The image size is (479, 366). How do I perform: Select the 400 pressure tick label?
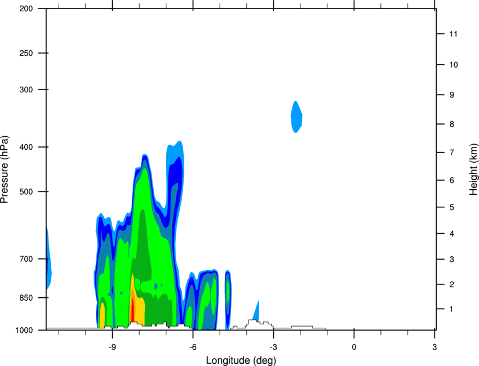click(26, 147)
